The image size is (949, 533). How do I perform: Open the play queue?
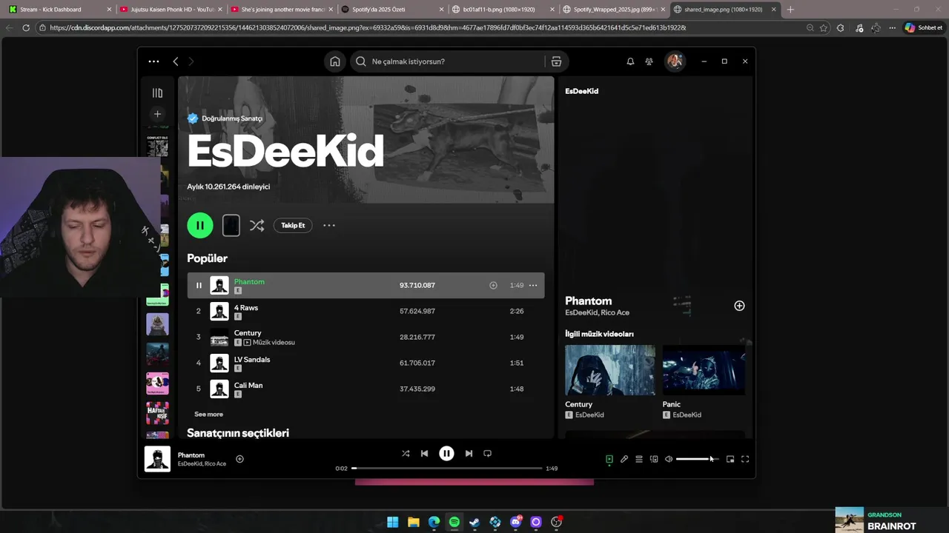pos(639,459)
